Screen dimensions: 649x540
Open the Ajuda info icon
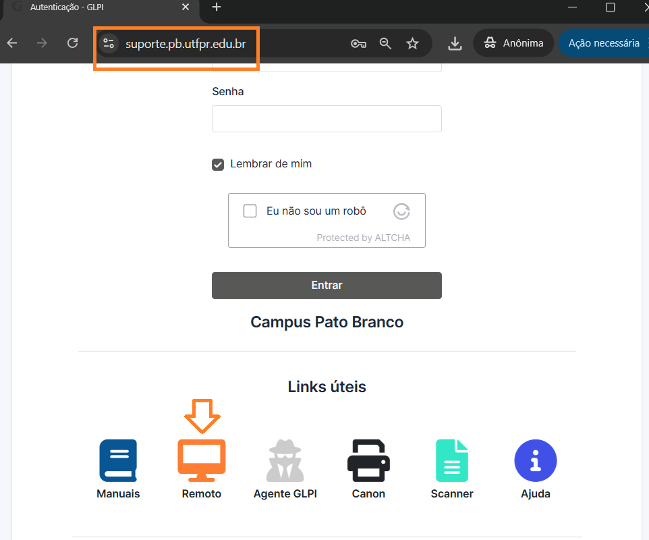point(536,460)
